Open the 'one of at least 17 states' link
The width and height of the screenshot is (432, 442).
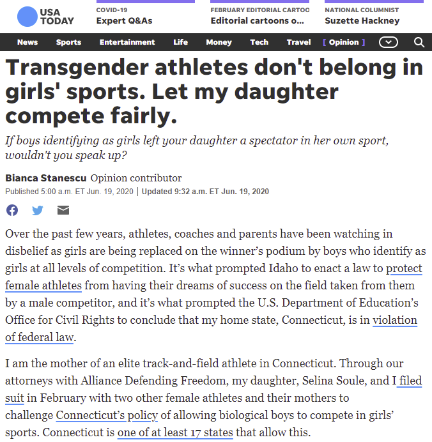(175, 432)
